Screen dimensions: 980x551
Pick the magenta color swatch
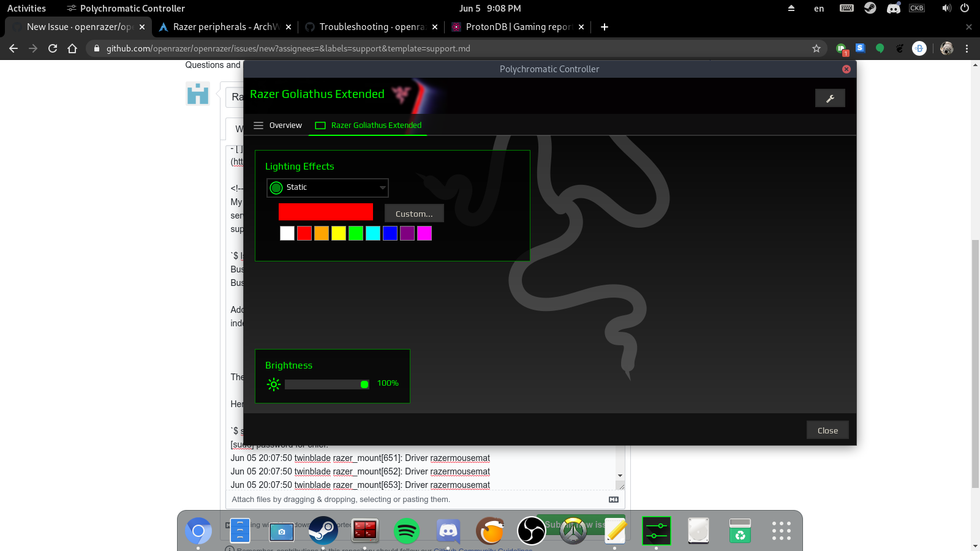tap(424, 233)
